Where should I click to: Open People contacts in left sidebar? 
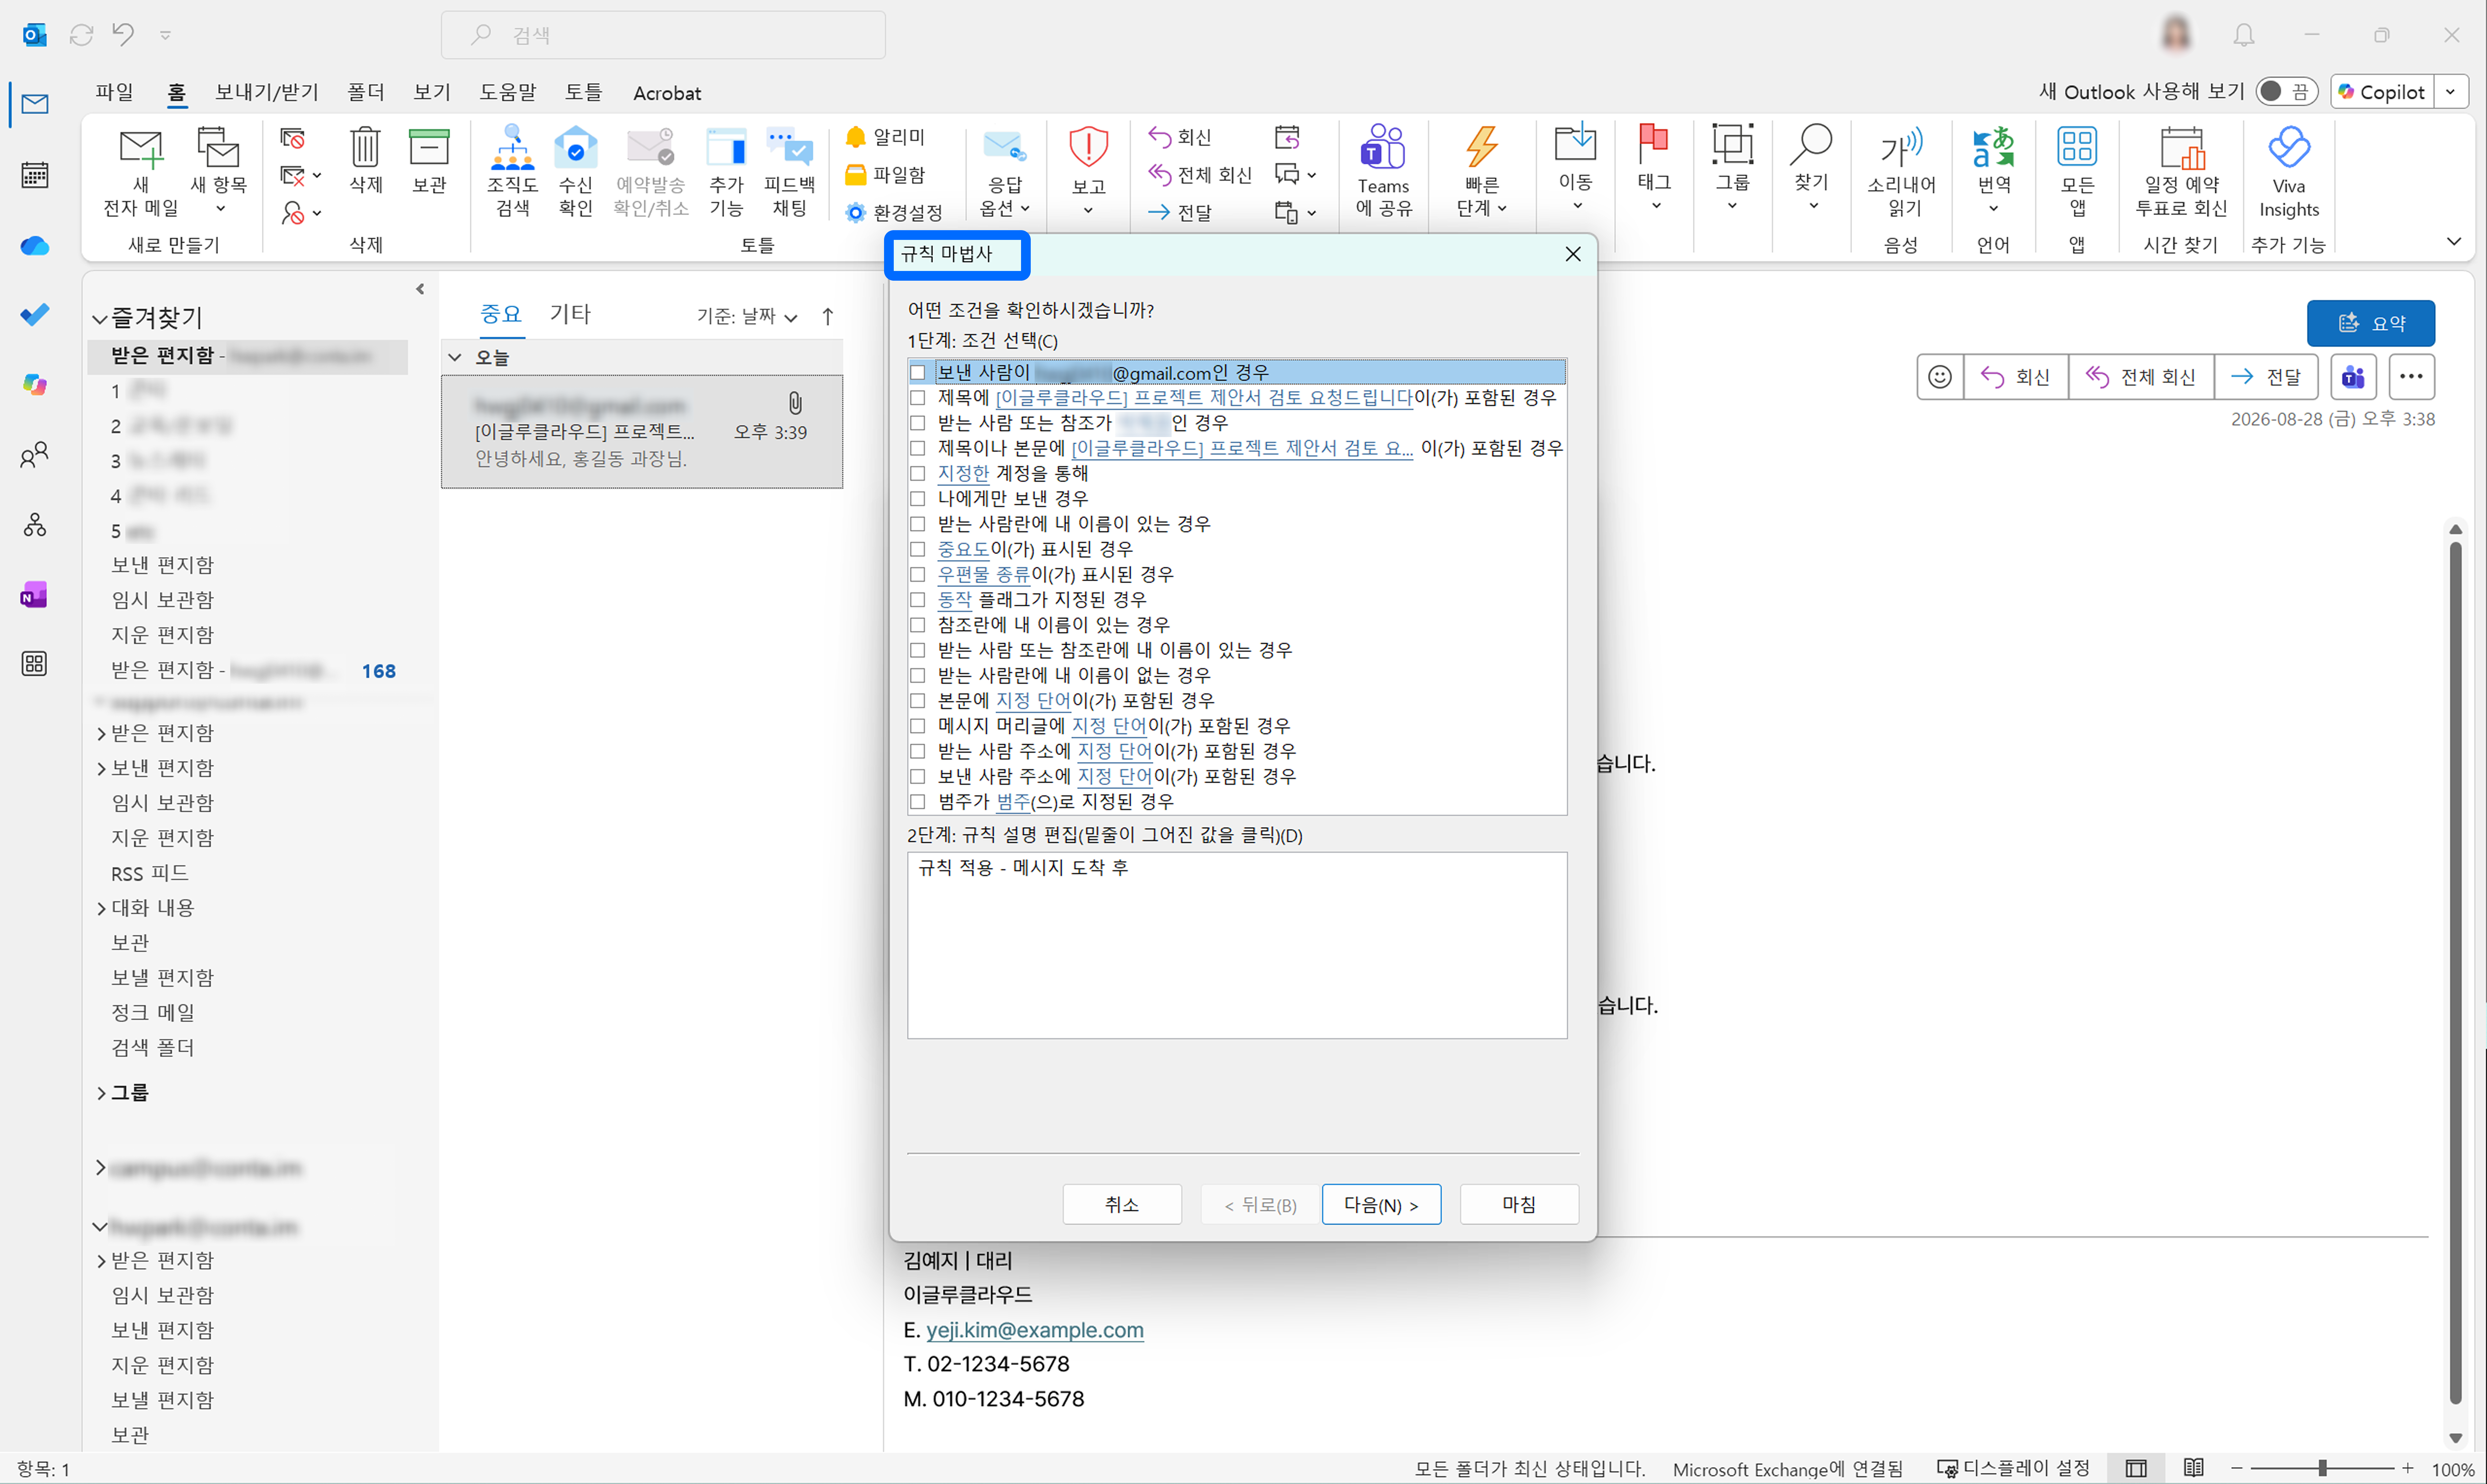(35, 455)
